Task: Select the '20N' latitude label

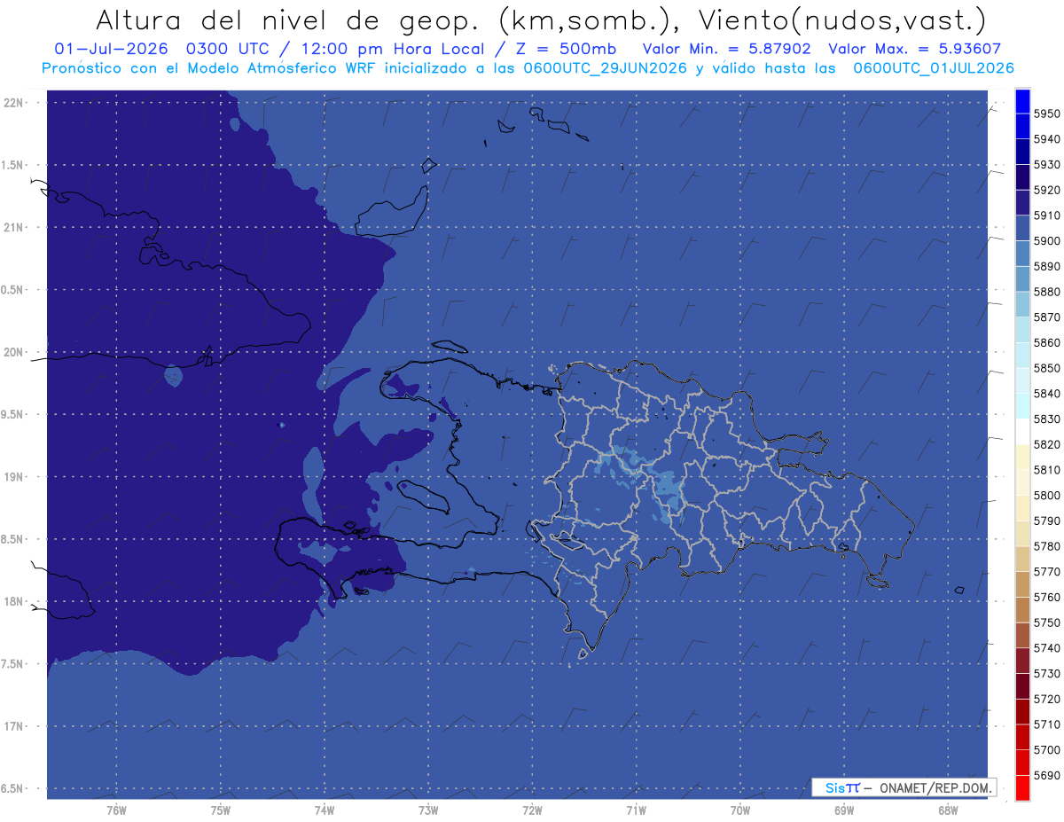Action: click(x=14, y=352)
